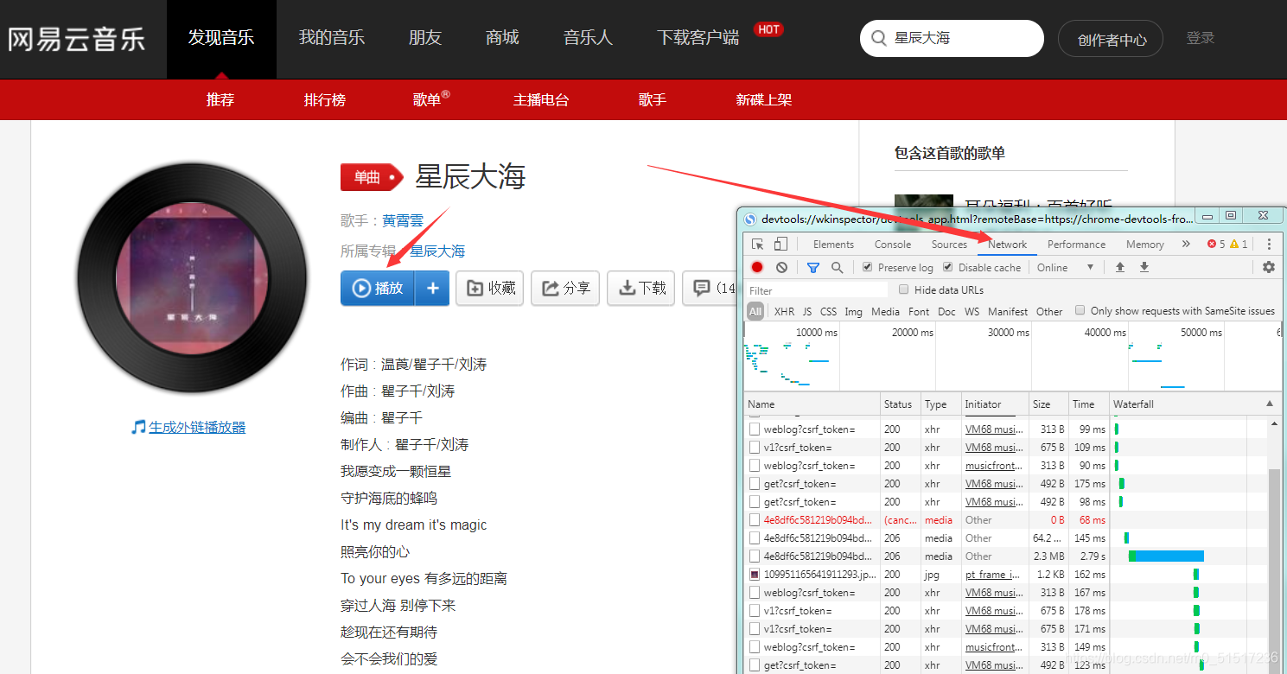The height and width of the screenshot is (674, 1287).
Task: Toggle the device emulation toolbar icon
Action: click(x=780, y=245)
